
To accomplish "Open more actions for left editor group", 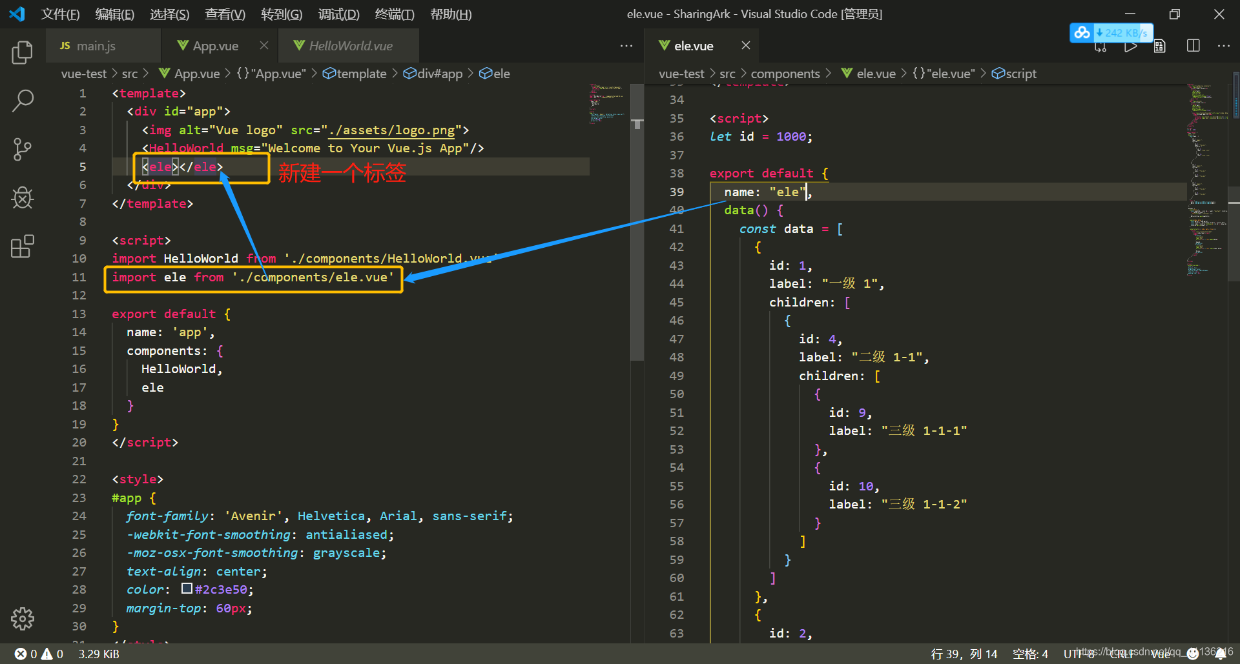I will click(626, 46).
